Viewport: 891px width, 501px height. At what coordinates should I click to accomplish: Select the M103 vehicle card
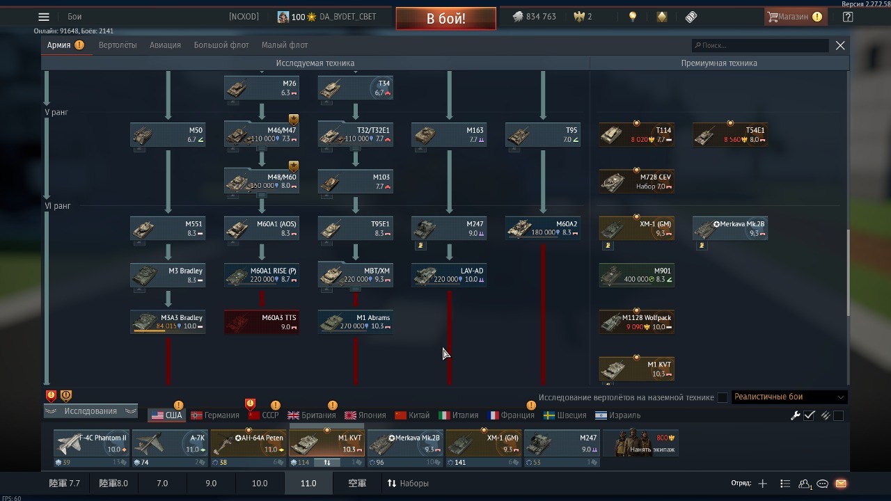coord(356,182)
